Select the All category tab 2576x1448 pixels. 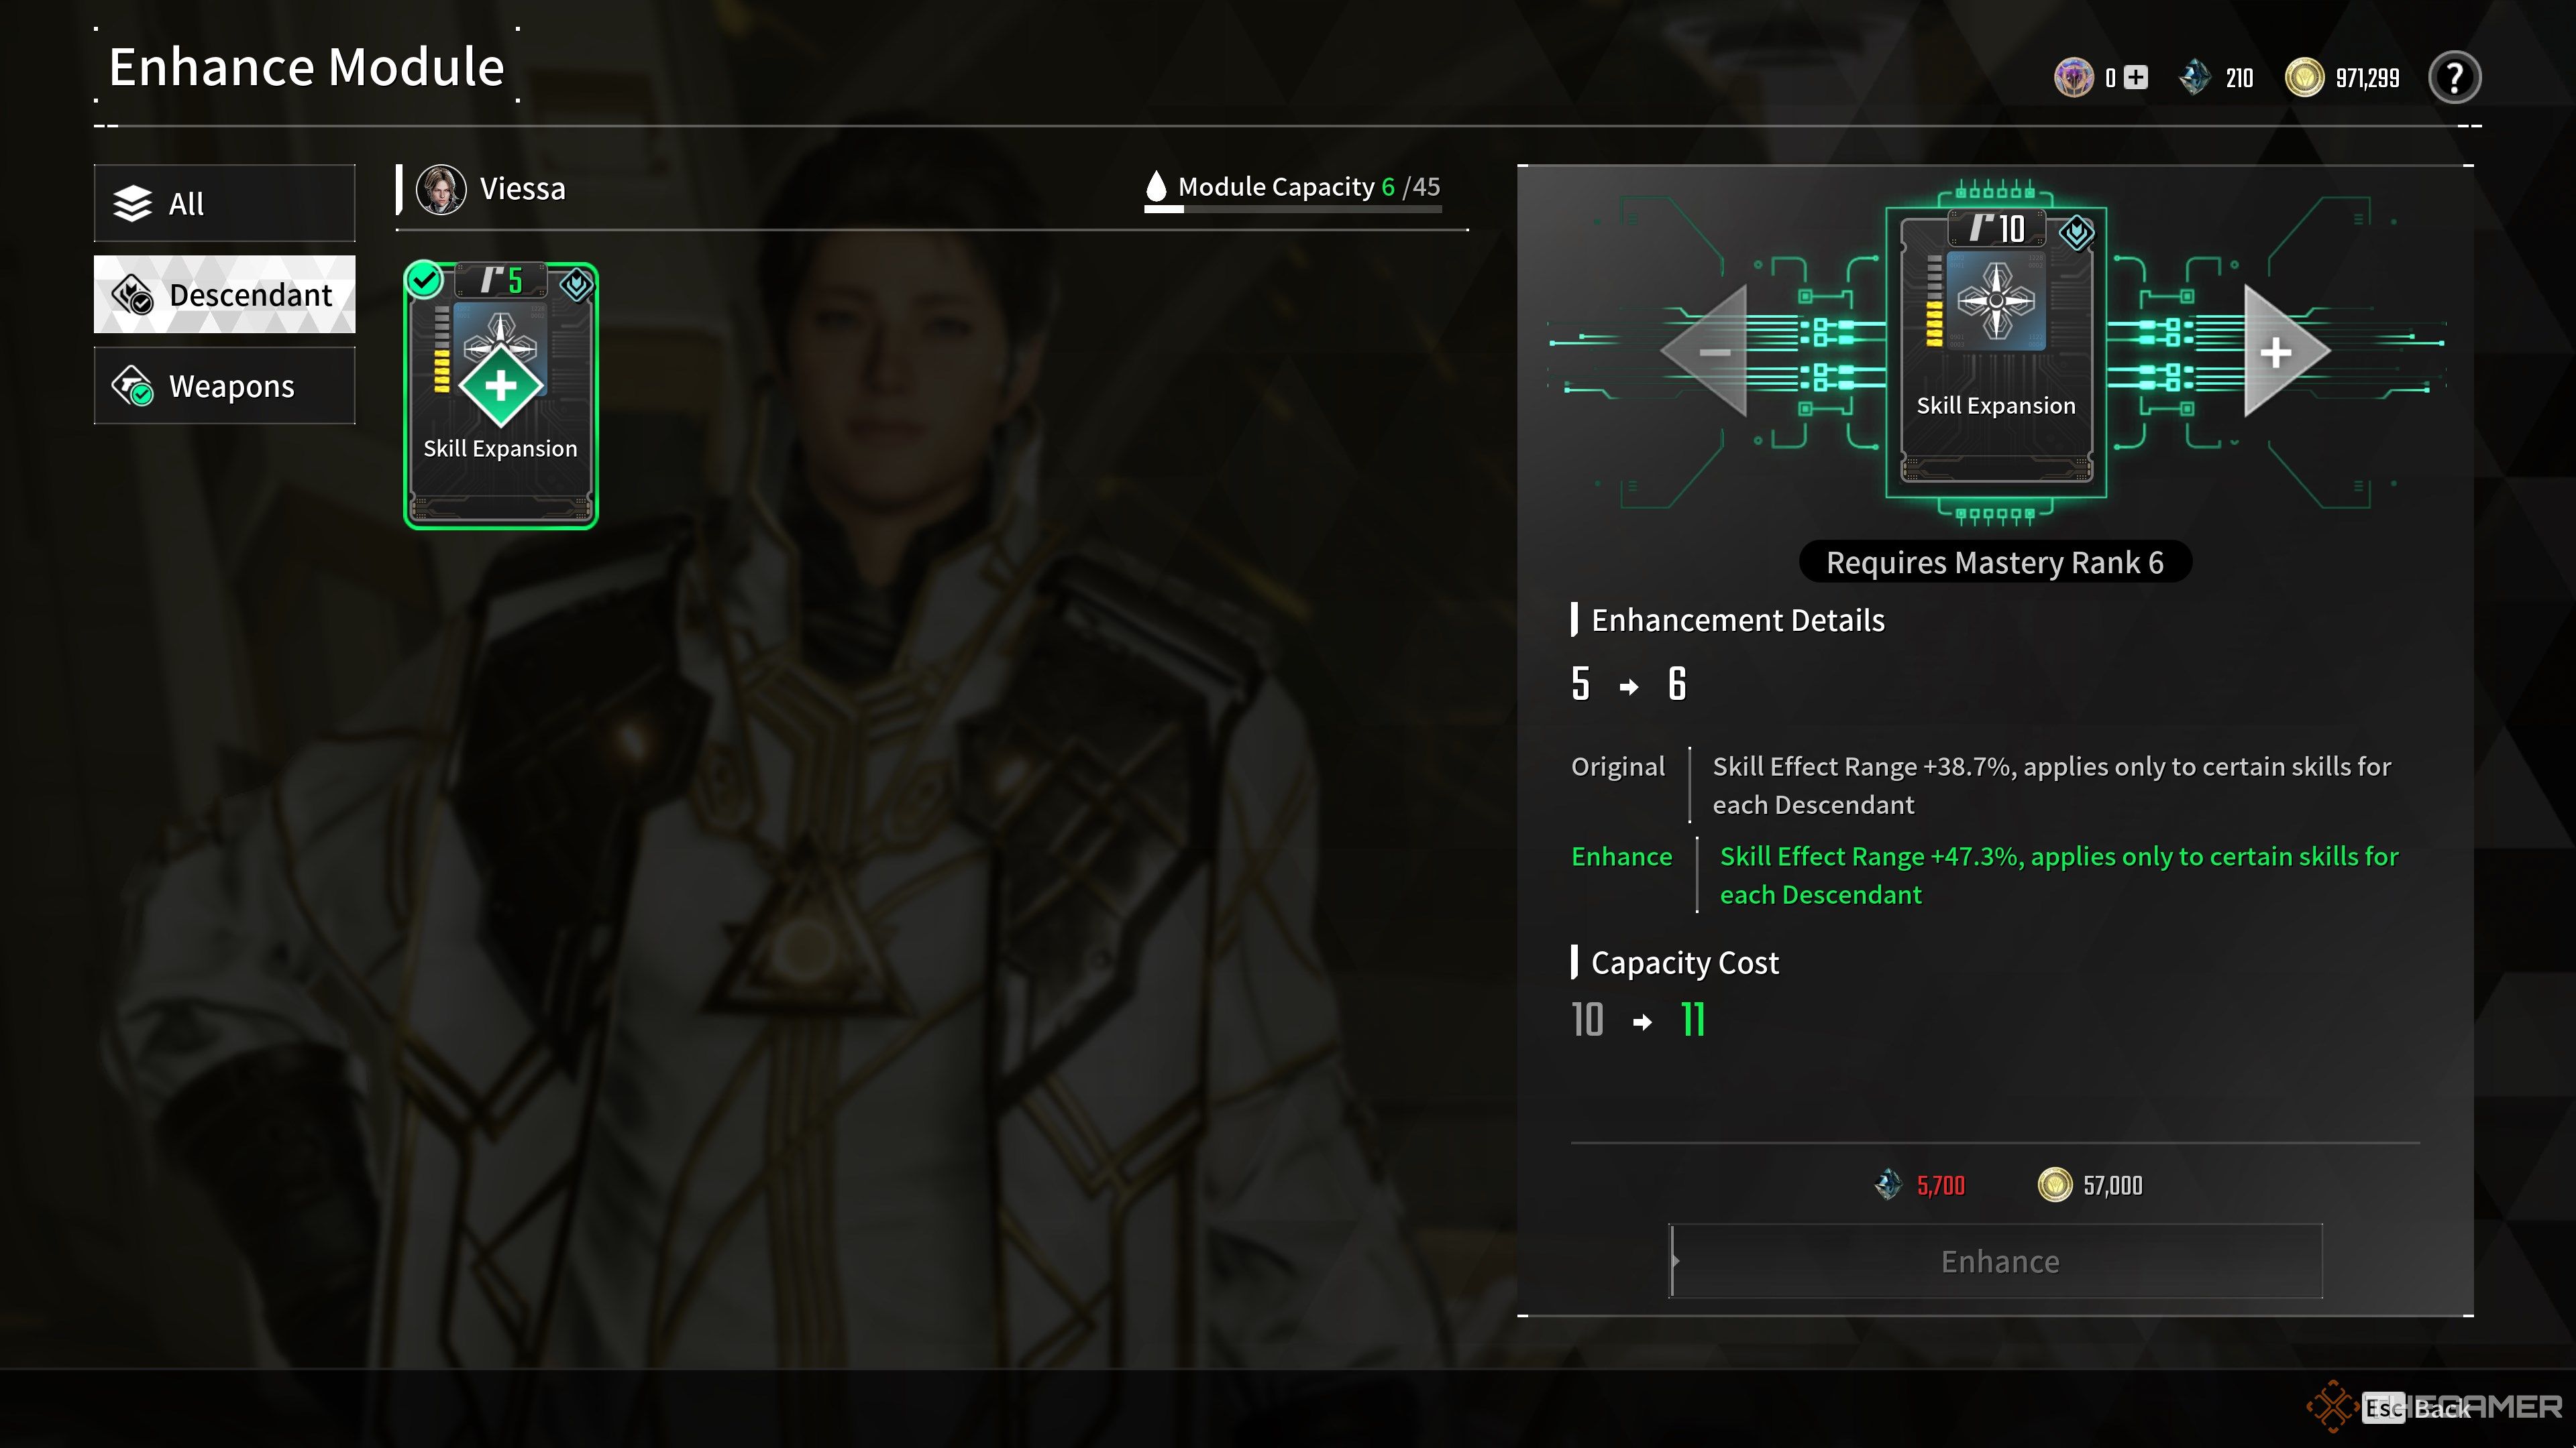click(225, 204)
